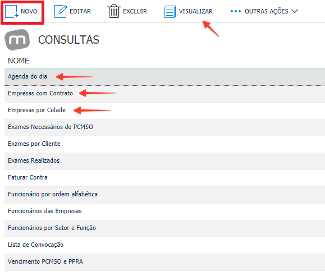Select the Agenda do dia row
The image size is (325, 276).
[164, 77]
